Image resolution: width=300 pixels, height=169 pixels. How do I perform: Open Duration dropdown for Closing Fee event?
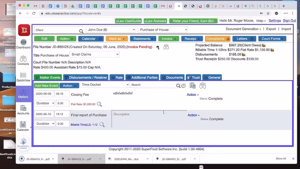coord(45,103)
